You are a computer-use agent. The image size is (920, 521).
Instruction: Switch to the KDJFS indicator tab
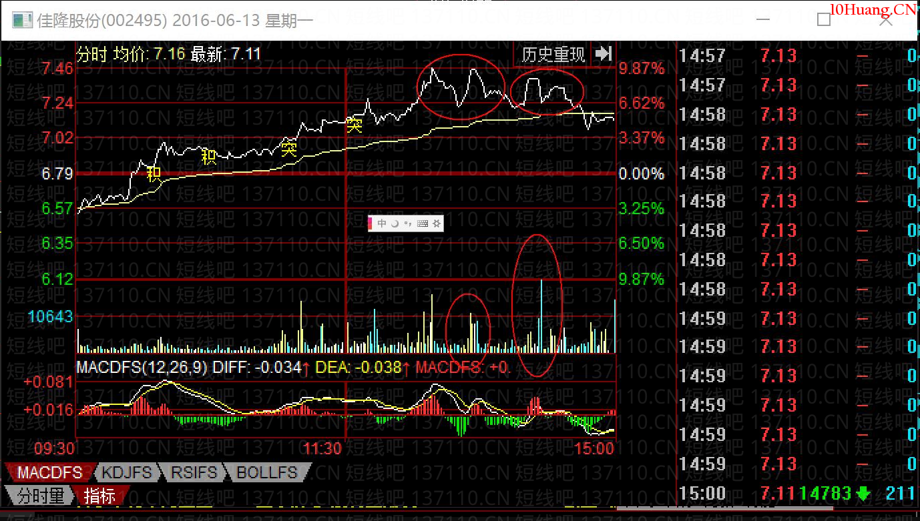(126, 473)
